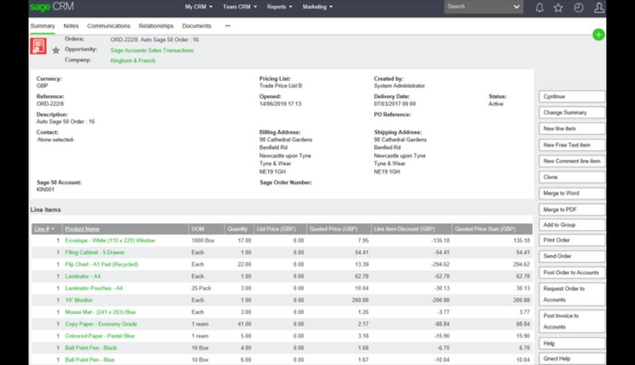
Task: Click the Add to Group button
Action: [x=572, y=225]
